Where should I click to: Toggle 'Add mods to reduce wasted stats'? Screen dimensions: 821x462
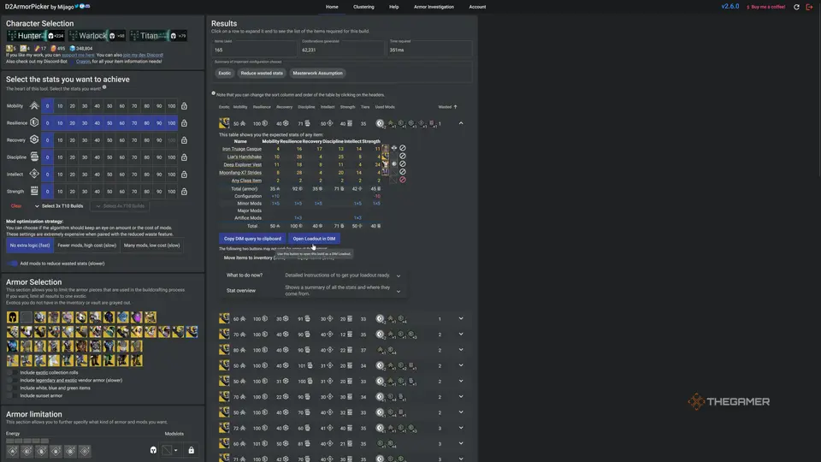(x=13, y=264)
